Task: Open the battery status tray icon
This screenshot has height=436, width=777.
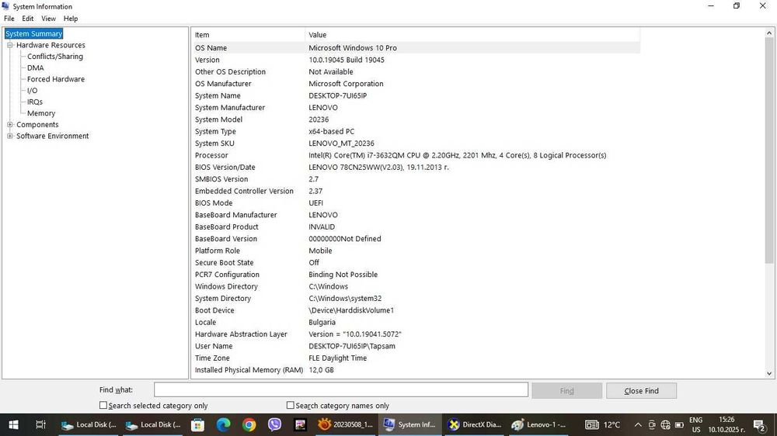Action: (x=679, y=424)
